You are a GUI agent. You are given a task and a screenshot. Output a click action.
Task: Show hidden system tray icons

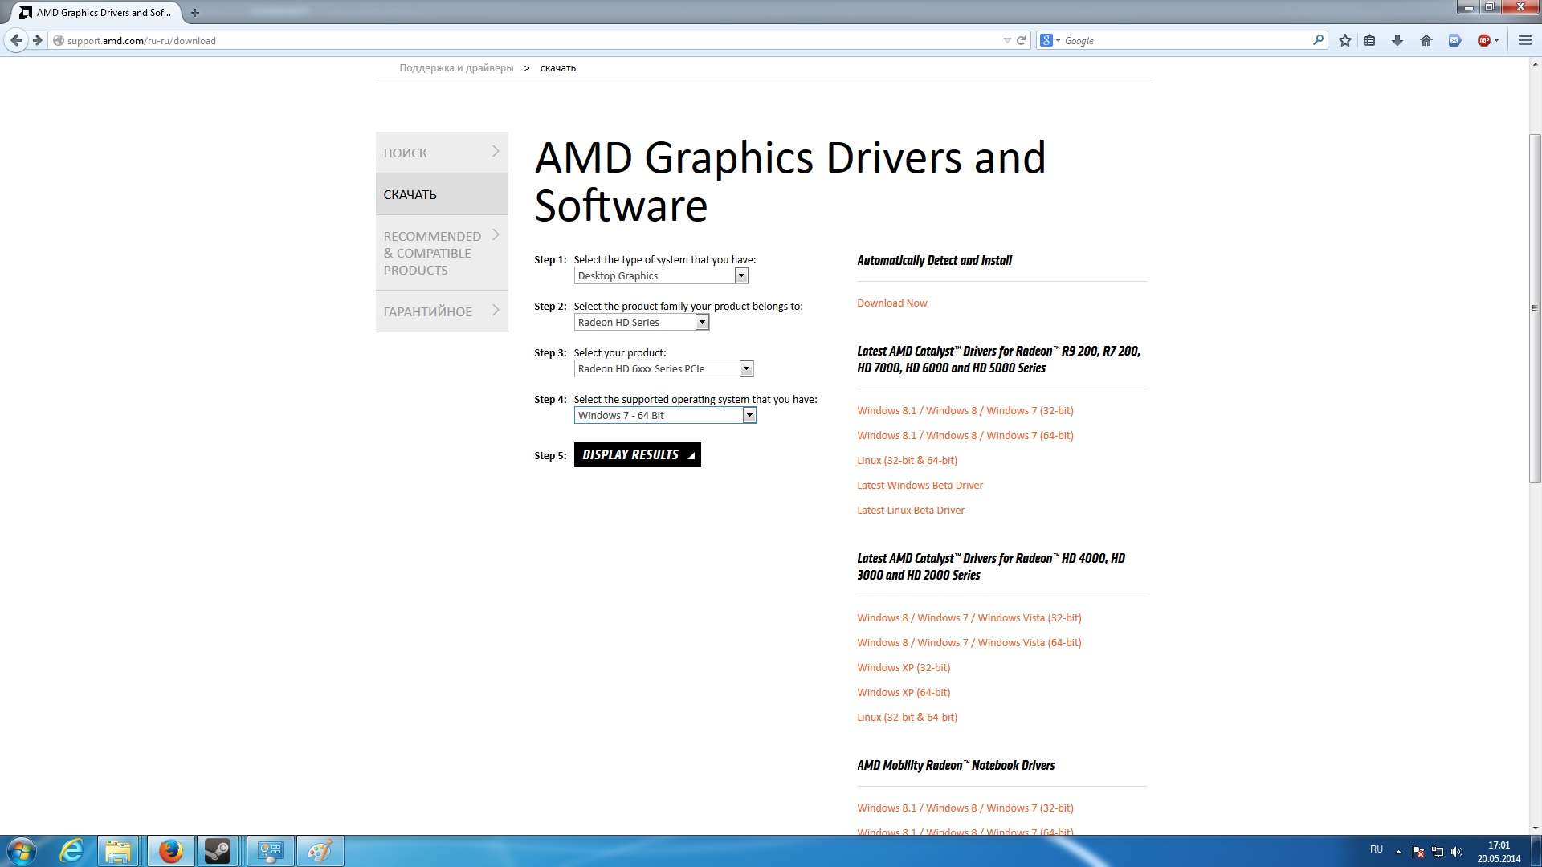click(1398, 852)
